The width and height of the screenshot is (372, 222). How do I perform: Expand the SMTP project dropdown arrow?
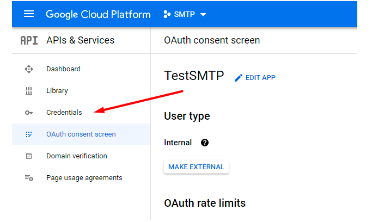pyautogui.click(x=203, y=15)
